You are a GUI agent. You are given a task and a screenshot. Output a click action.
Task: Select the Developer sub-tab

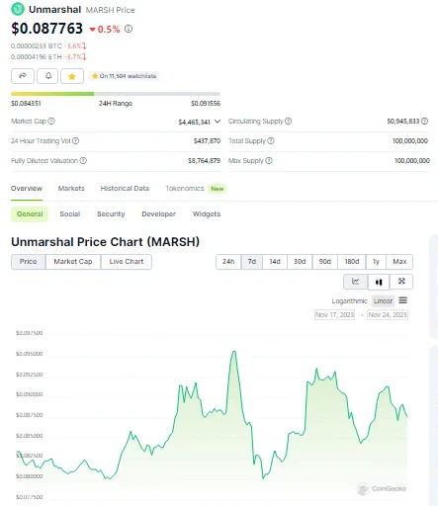pos(159,214)
